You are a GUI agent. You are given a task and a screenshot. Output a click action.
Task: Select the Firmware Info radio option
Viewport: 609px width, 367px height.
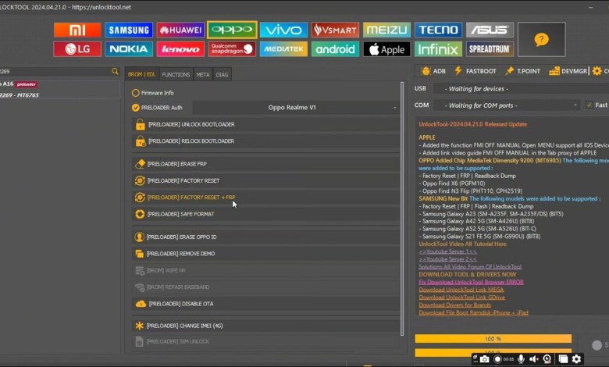click(136, 93)
